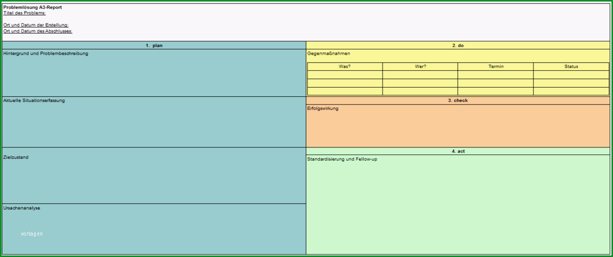
Task: Select empty cell directly below 'Termin' header
Action: pyautogui.click(x=496, y=75)
